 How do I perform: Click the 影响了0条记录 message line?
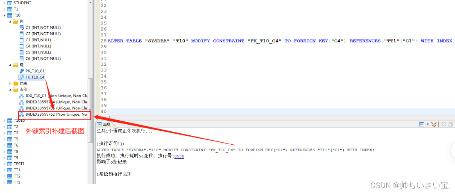[111, 162]
